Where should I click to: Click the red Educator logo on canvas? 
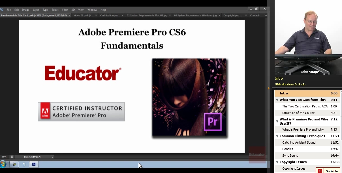click(x=83, y=73)
